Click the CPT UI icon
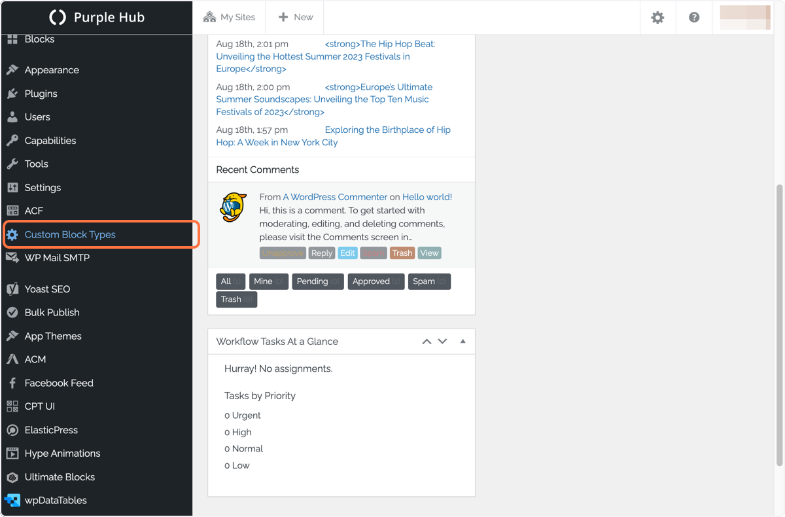The image size is (785, 517). [x=12, y=406]
